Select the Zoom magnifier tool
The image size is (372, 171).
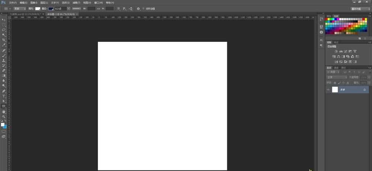click(x=4, y=116)
